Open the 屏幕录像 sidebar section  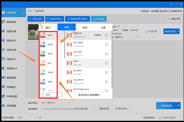pyautogui.click(x=14, y=78)
